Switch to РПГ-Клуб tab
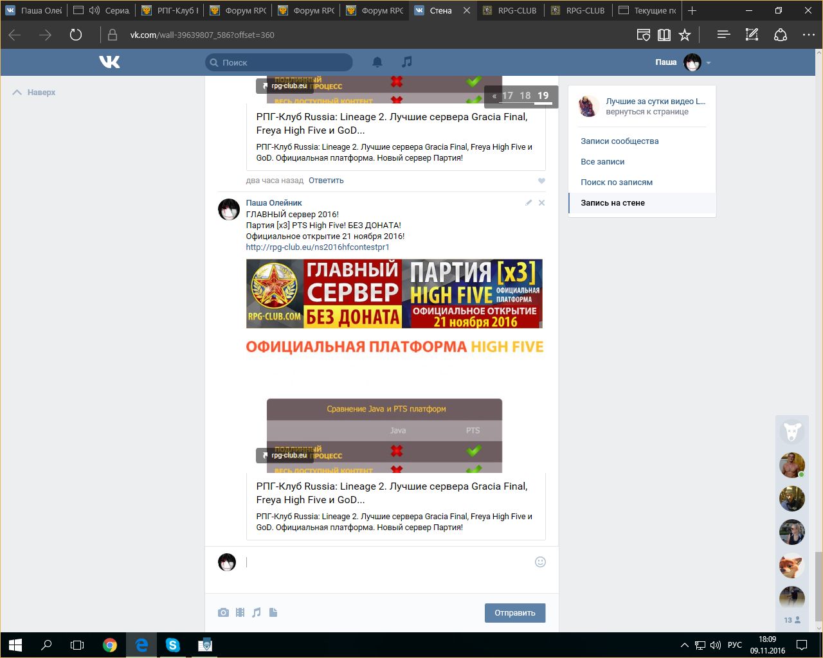This screenshot has height=658, width=823. point(170,10)
